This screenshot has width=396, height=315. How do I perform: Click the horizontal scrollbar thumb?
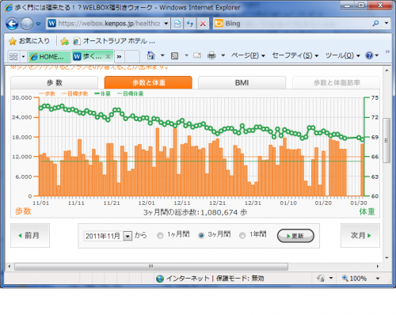[x=151, y=267]
